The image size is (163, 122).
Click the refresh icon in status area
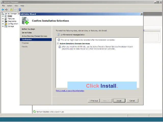(x=34, y=112)
